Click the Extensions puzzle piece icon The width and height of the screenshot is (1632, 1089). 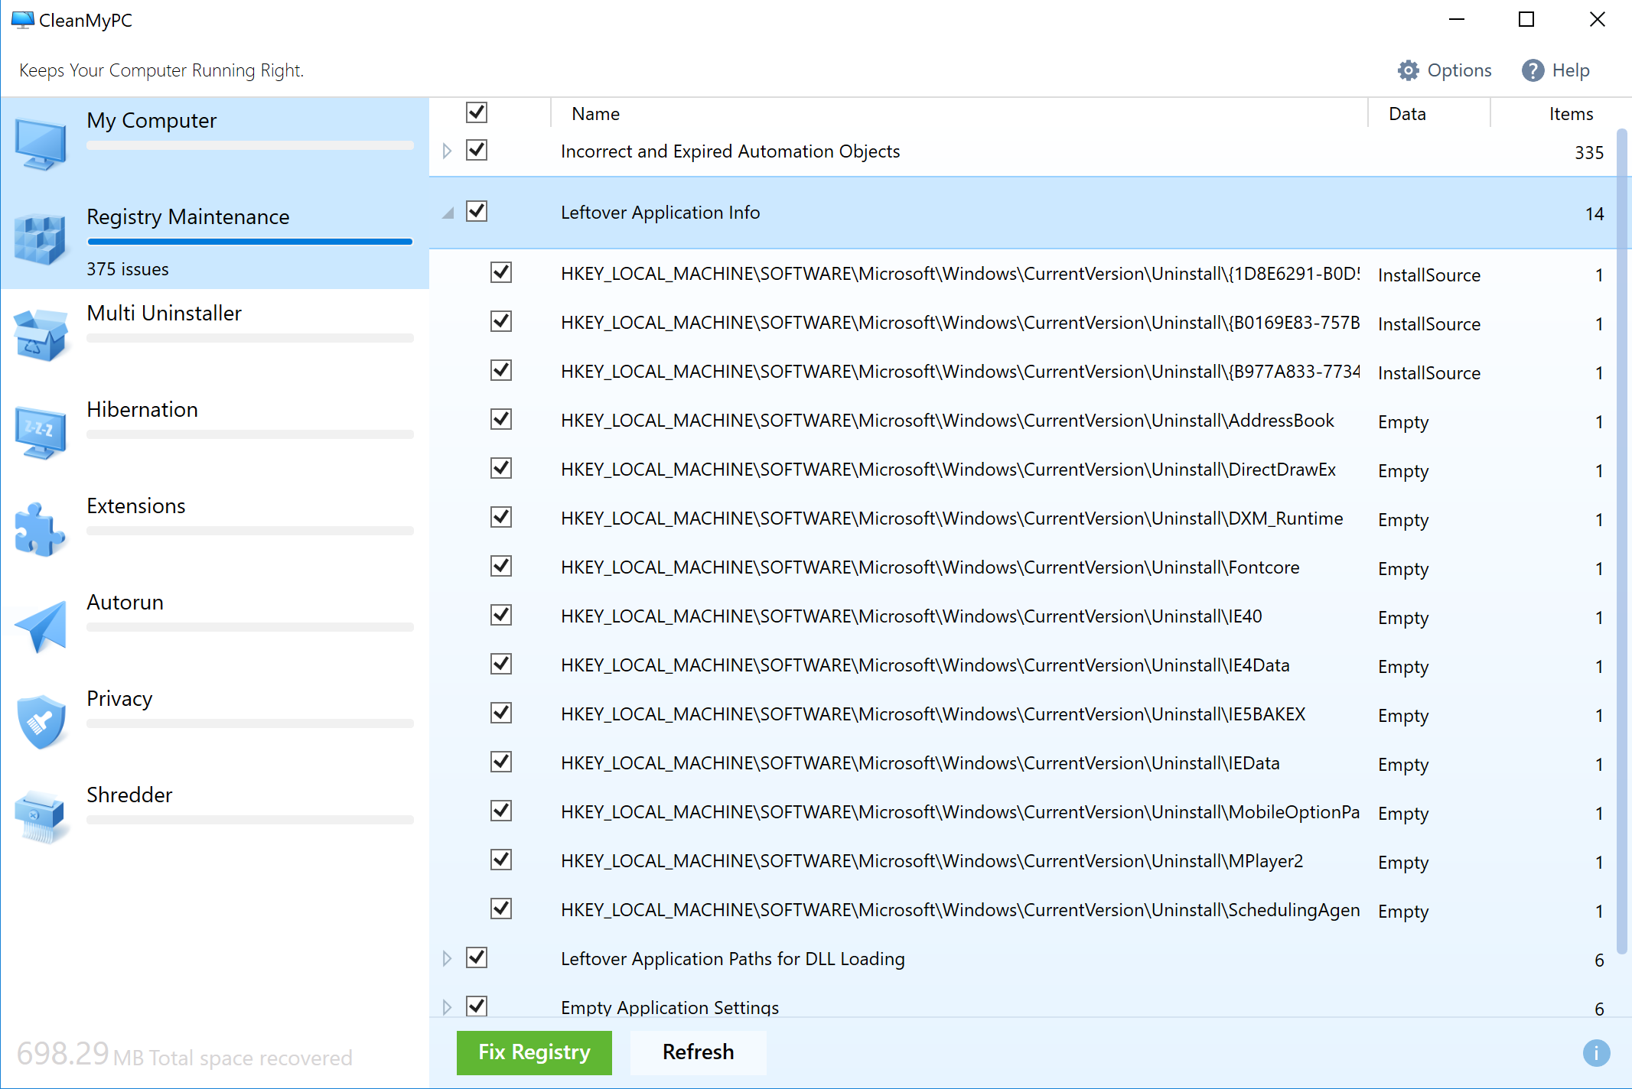point(41,528)
